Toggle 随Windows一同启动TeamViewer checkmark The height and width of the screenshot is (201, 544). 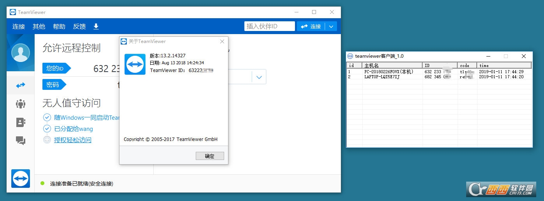[x=47, y=117]
